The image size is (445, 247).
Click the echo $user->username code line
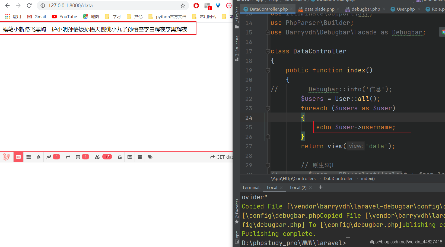tap(355, 127)
